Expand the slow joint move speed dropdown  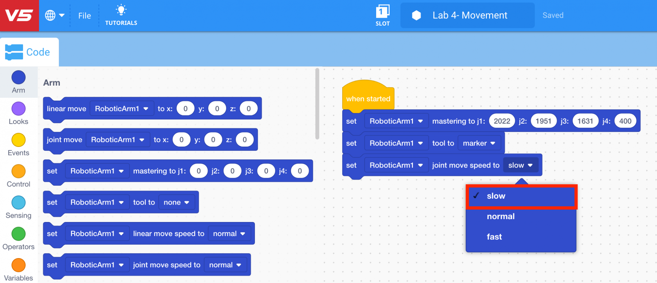click(520, 165)
